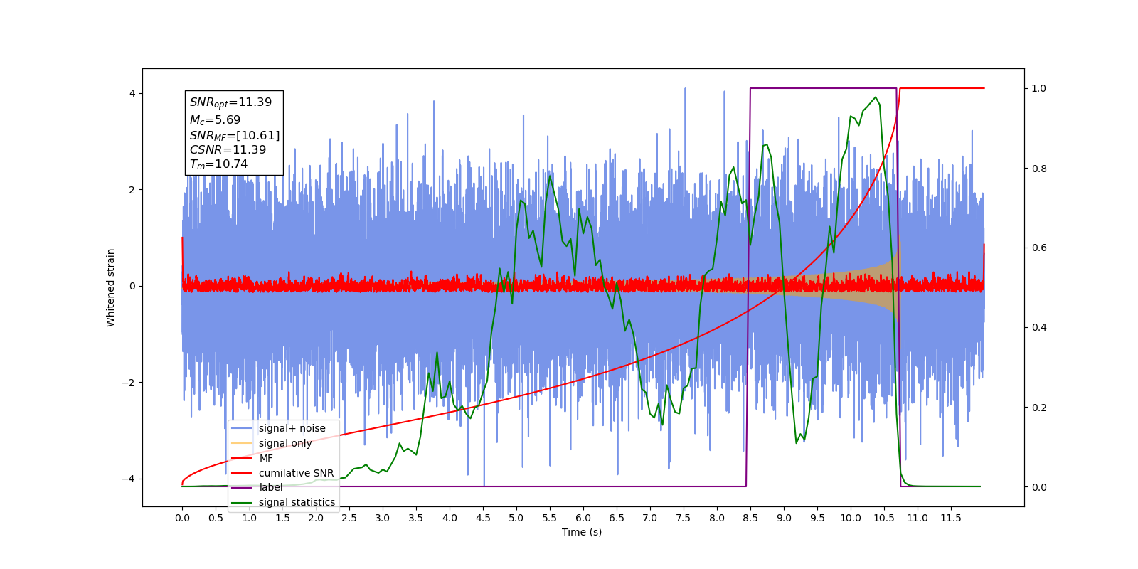The width and height of the screenshot is (1138, 569).
Task: Click the SNRopt=11.39 annotation text
Action: point(230,102)
